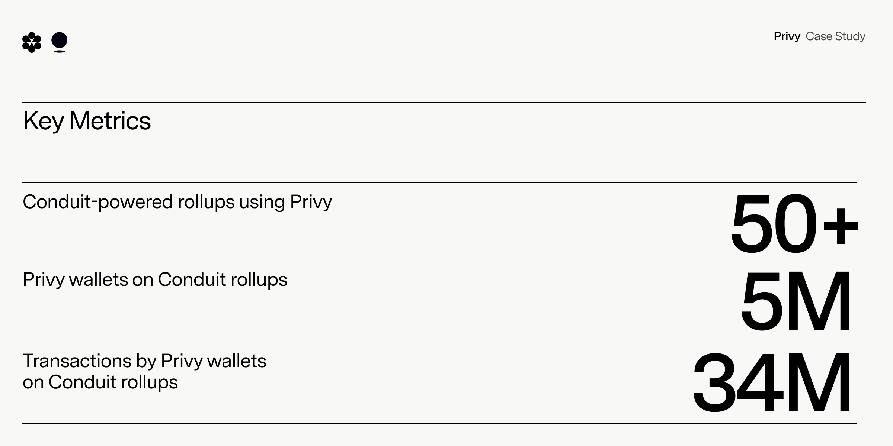Select the Privy wallets on Conduit rollups label
Viewport: 893px width, 446px height.
click(155, 280)
